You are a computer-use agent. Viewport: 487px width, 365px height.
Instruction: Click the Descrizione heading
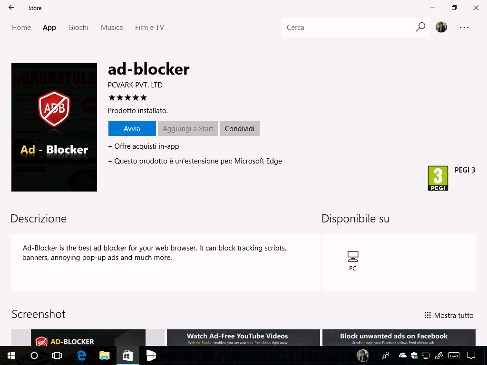pyautogui.click(x=39, y=219)
